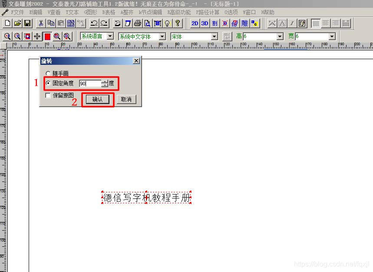373x272 pixels.
Task: Click the angle spinner arrows
Action: [x=104, y=84]
